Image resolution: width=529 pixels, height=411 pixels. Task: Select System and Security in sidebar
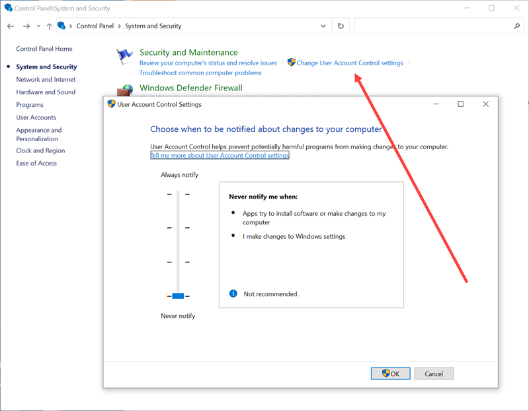tap(46, 67)
